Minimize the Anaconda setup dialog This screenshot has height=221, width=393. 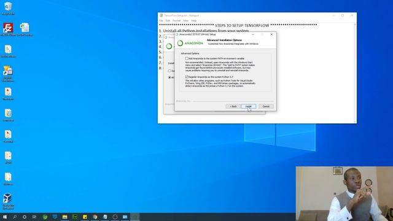click(253, 34)
